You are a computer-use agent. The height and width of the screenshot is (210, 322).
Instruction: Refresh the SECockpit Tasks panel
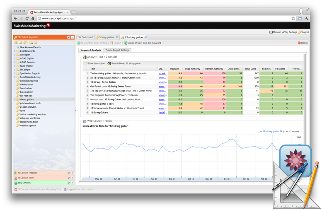[x=69, y=178]
